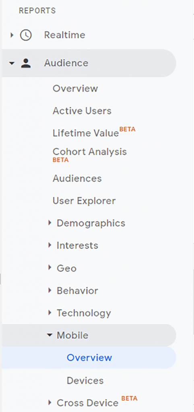The image size is (194, 412).
Task: Open the Audience Overview report
Action: pyautogui.click(x=75, y=88)
